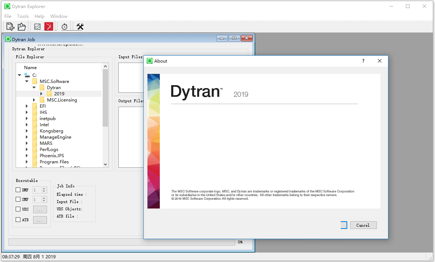Click the About dialog green D icon

click(x=150, y=61)
